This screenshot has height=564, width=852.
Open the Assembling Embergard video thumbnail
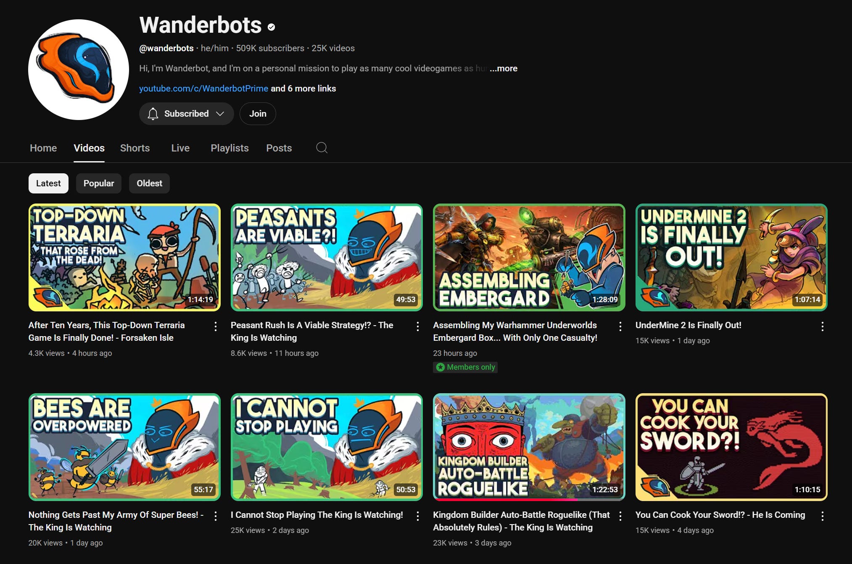pos(529,257)
